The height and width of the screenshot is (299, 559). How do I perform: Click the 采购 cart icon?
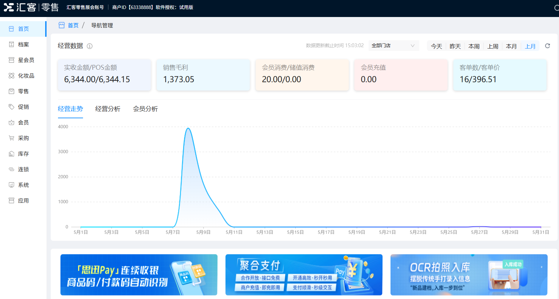pyautogui.click(x=11, y=138)
